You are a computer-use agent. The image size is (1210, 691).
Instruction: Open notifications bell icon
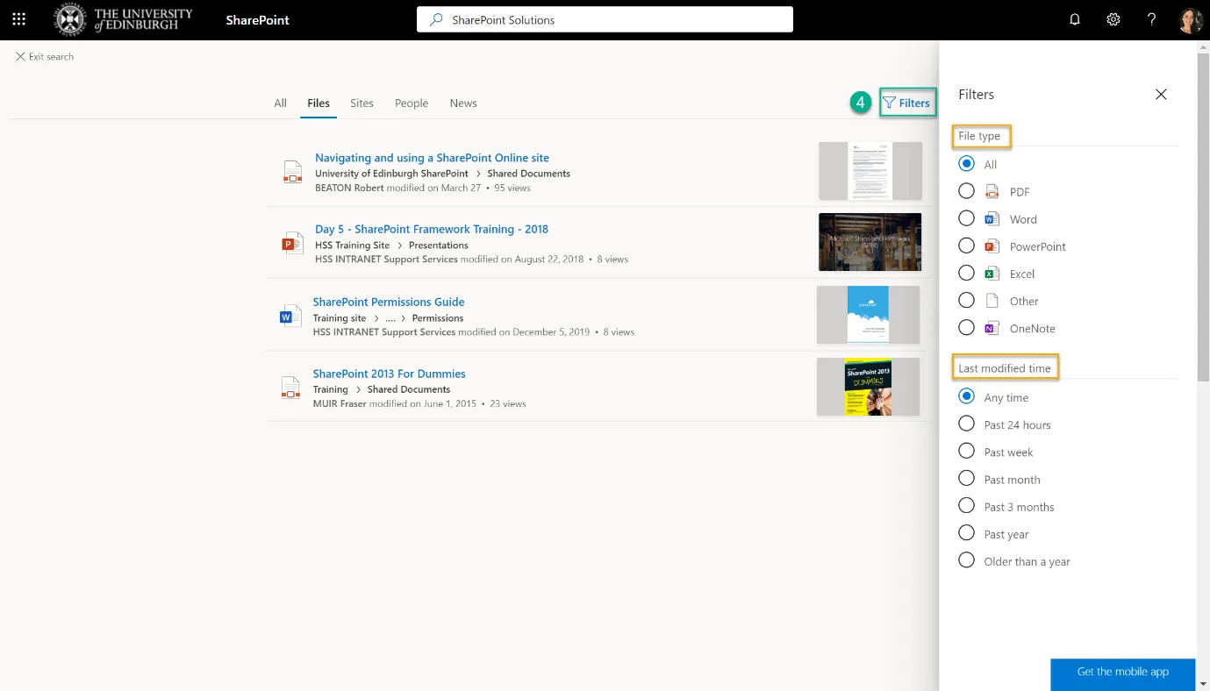1074,18
